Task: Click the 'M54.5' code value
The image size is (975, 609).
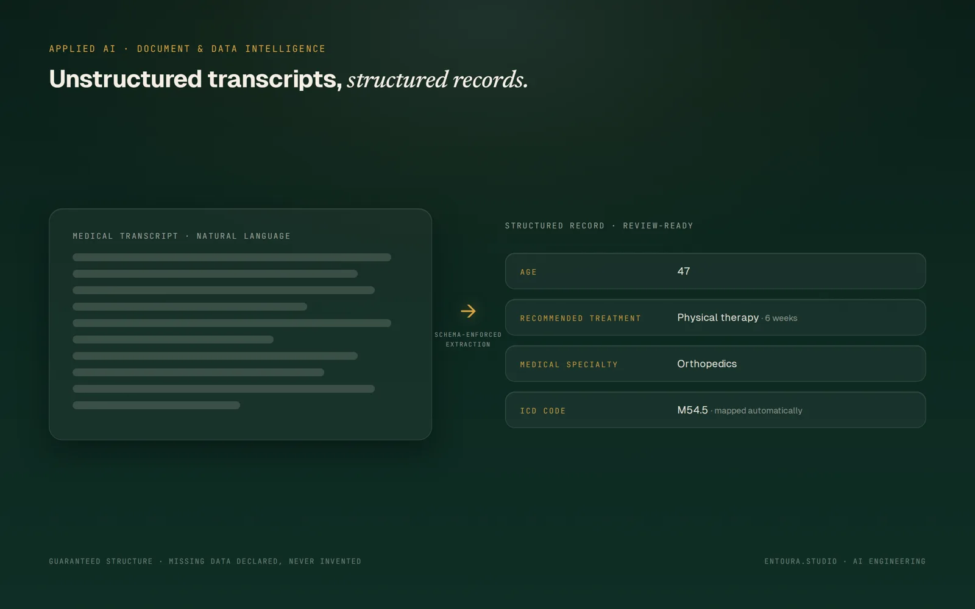Action: [x=692, y=410]
